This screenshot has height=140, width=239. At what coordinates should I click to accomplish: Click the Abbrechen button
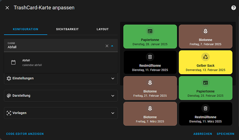click(203, 134)
